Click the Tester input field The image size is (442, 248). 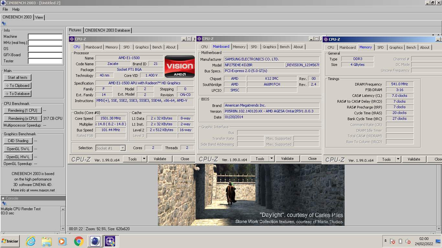coord(45,61)
